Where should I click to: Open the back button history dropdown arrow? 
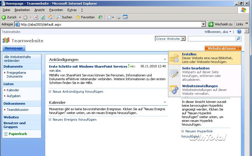tap(20, 17)
